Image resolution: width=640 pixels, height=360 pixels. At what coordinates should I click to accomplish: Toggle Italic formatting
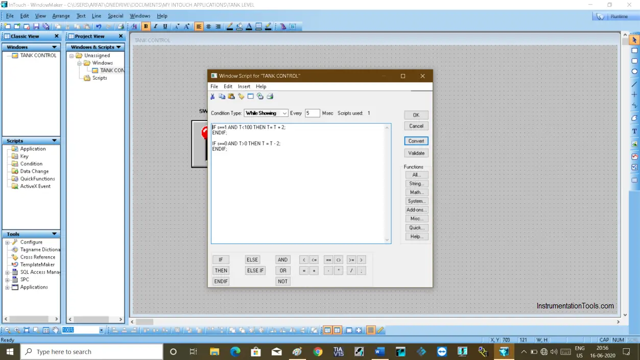click(x=155, y=27)
